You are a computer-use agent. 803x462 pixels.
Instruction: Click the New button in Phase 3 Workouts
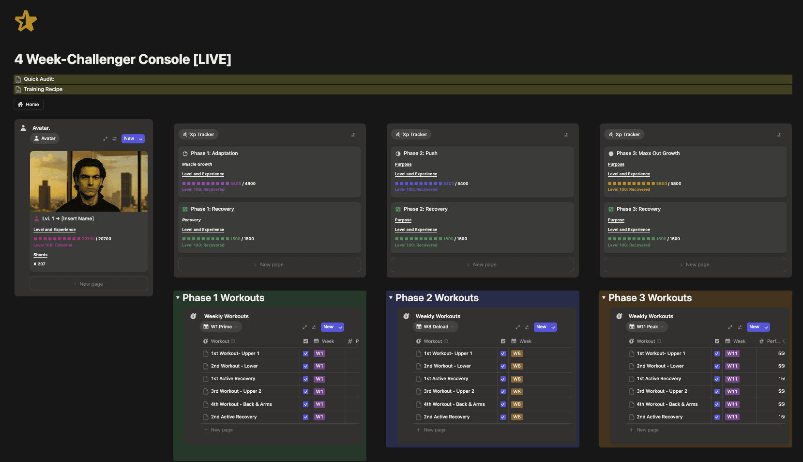755,327
